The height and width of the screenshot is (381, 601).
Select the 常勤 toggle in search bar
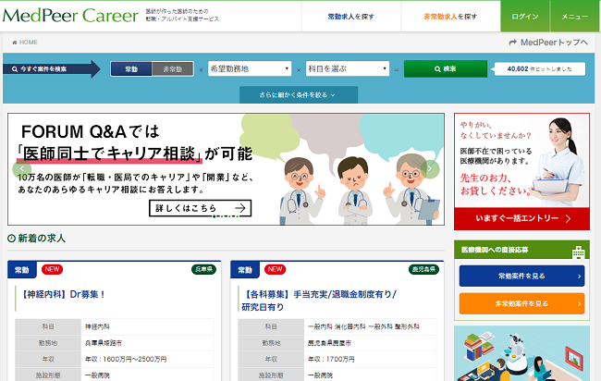tap(131, 69)
